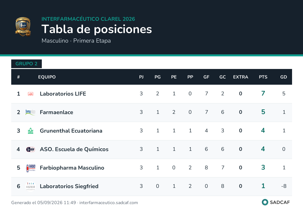The height and width of the screenshot is (217, 303).
Task: Click the Laboratorios LIFE team logo
Action: point(31,94)
